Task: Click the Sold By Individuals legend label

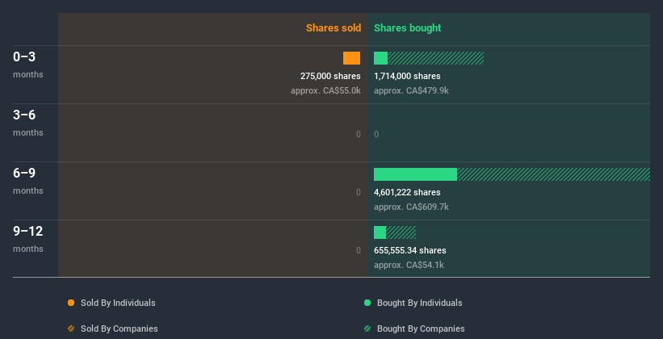Action: (118, 303)
